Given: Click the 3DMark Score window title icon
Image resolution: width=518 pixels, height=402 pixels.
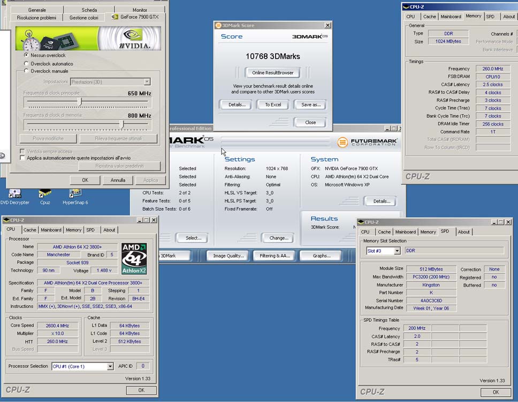Looking at the screenshot, I should click(218, 26).
